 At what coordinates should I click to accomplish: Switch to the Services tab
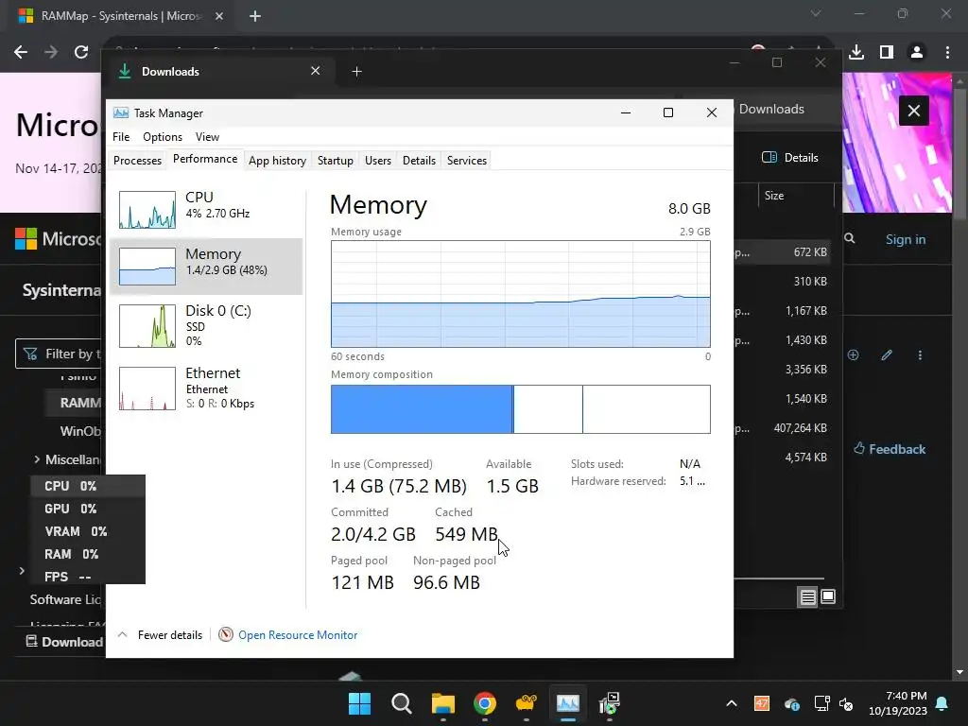coord(467,161)
